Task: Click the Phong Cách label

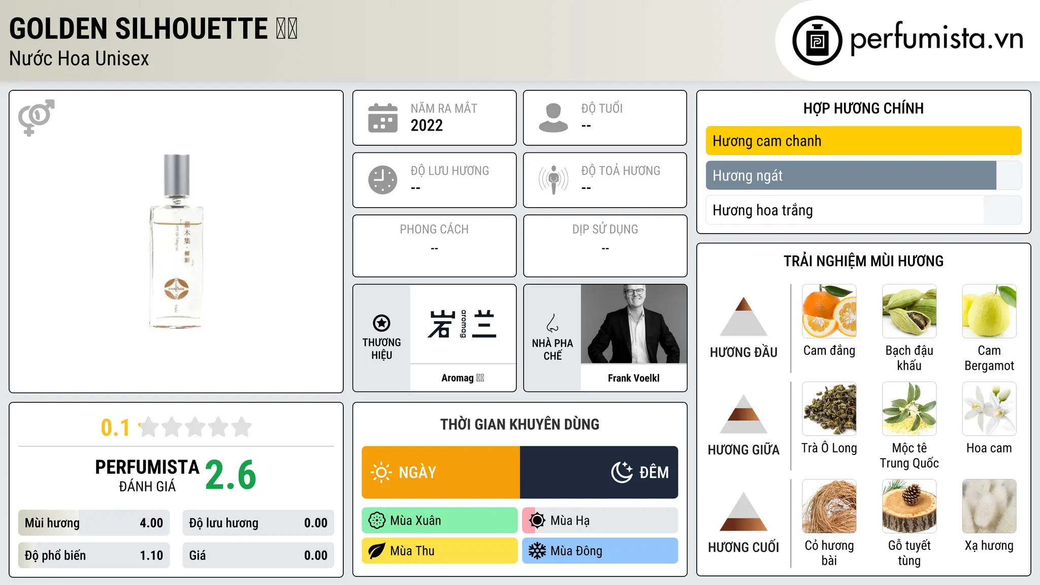Action: [434, 230]
